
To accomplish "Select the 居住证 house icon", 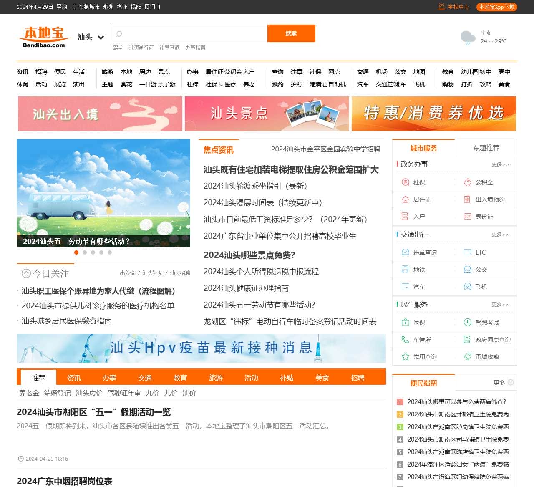I will (x=405, y=199).
